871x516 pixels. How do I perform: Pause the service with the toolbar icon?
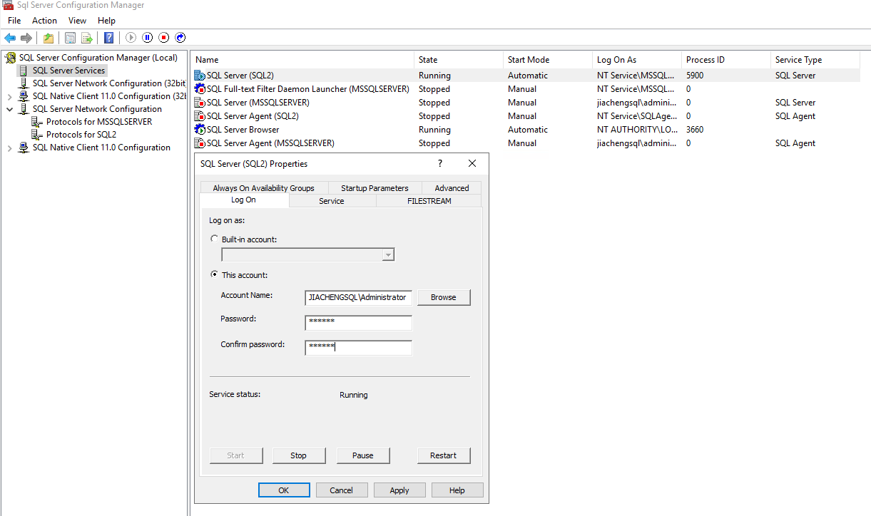coord(148,38)
